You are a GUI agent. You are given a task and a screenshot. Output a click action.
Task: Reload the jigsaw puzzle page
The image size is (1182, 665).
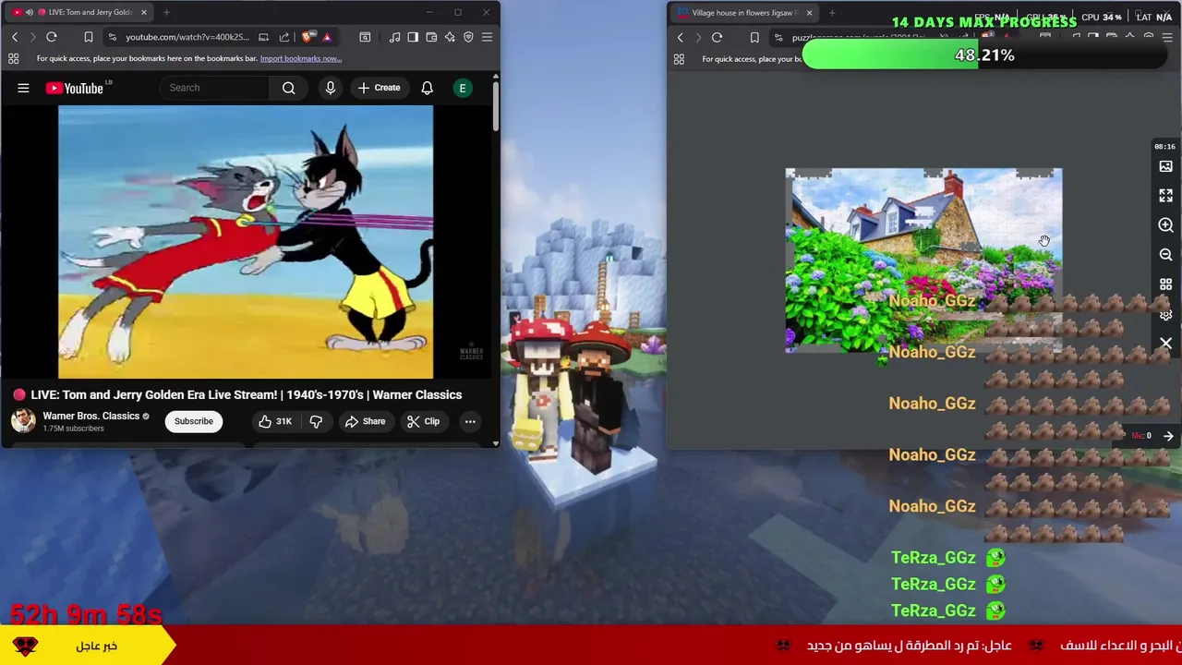[717, 38]
